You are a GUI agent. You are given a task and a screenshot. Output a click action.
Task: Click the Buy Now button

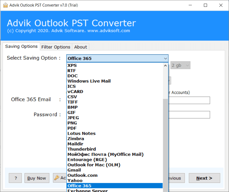(x=37, y=178)
